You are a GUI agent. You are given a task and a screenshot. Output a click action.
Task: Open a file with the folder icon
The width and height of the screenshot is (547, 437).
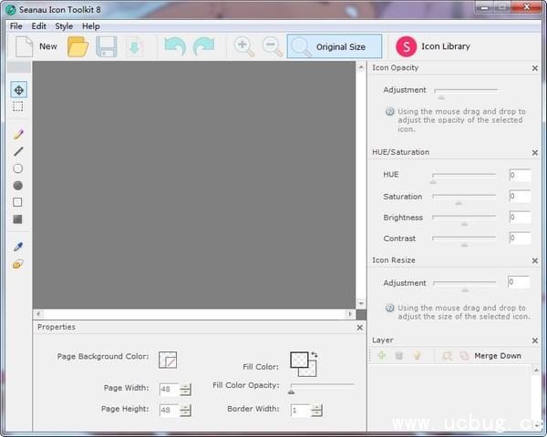(x=78, y=46)
